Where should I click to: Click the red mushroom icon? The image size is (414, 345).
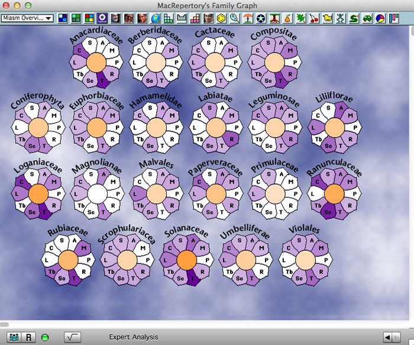tap(248, 18)
